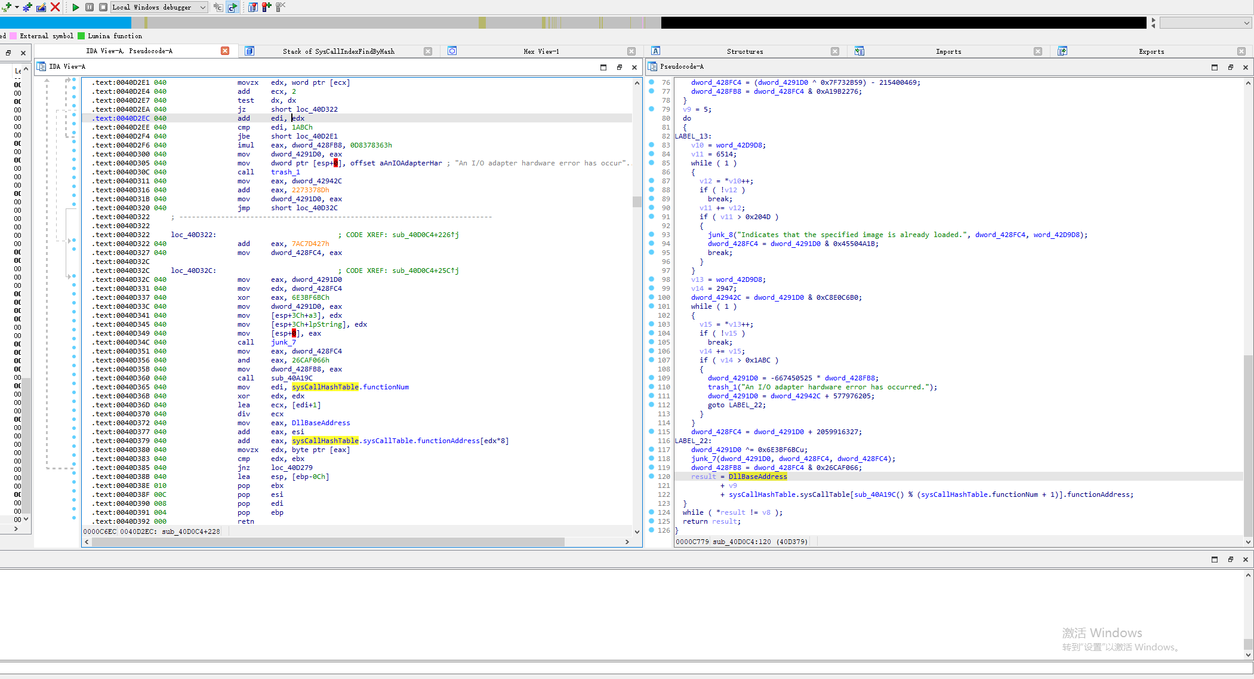Open the Imports tab
1254x679 pixels.
[948, 51]
